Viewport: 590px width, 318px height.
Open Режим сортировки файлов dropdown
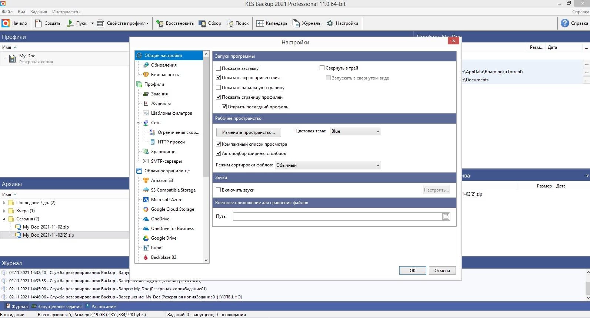pyautogui.click(x=328, y=165)
